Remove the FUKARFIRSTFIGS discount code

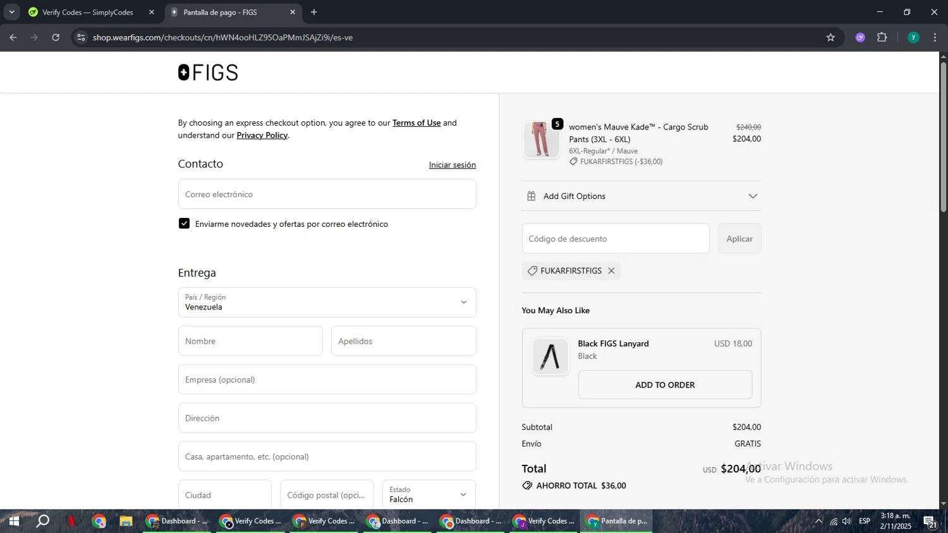tap(611, 271)
